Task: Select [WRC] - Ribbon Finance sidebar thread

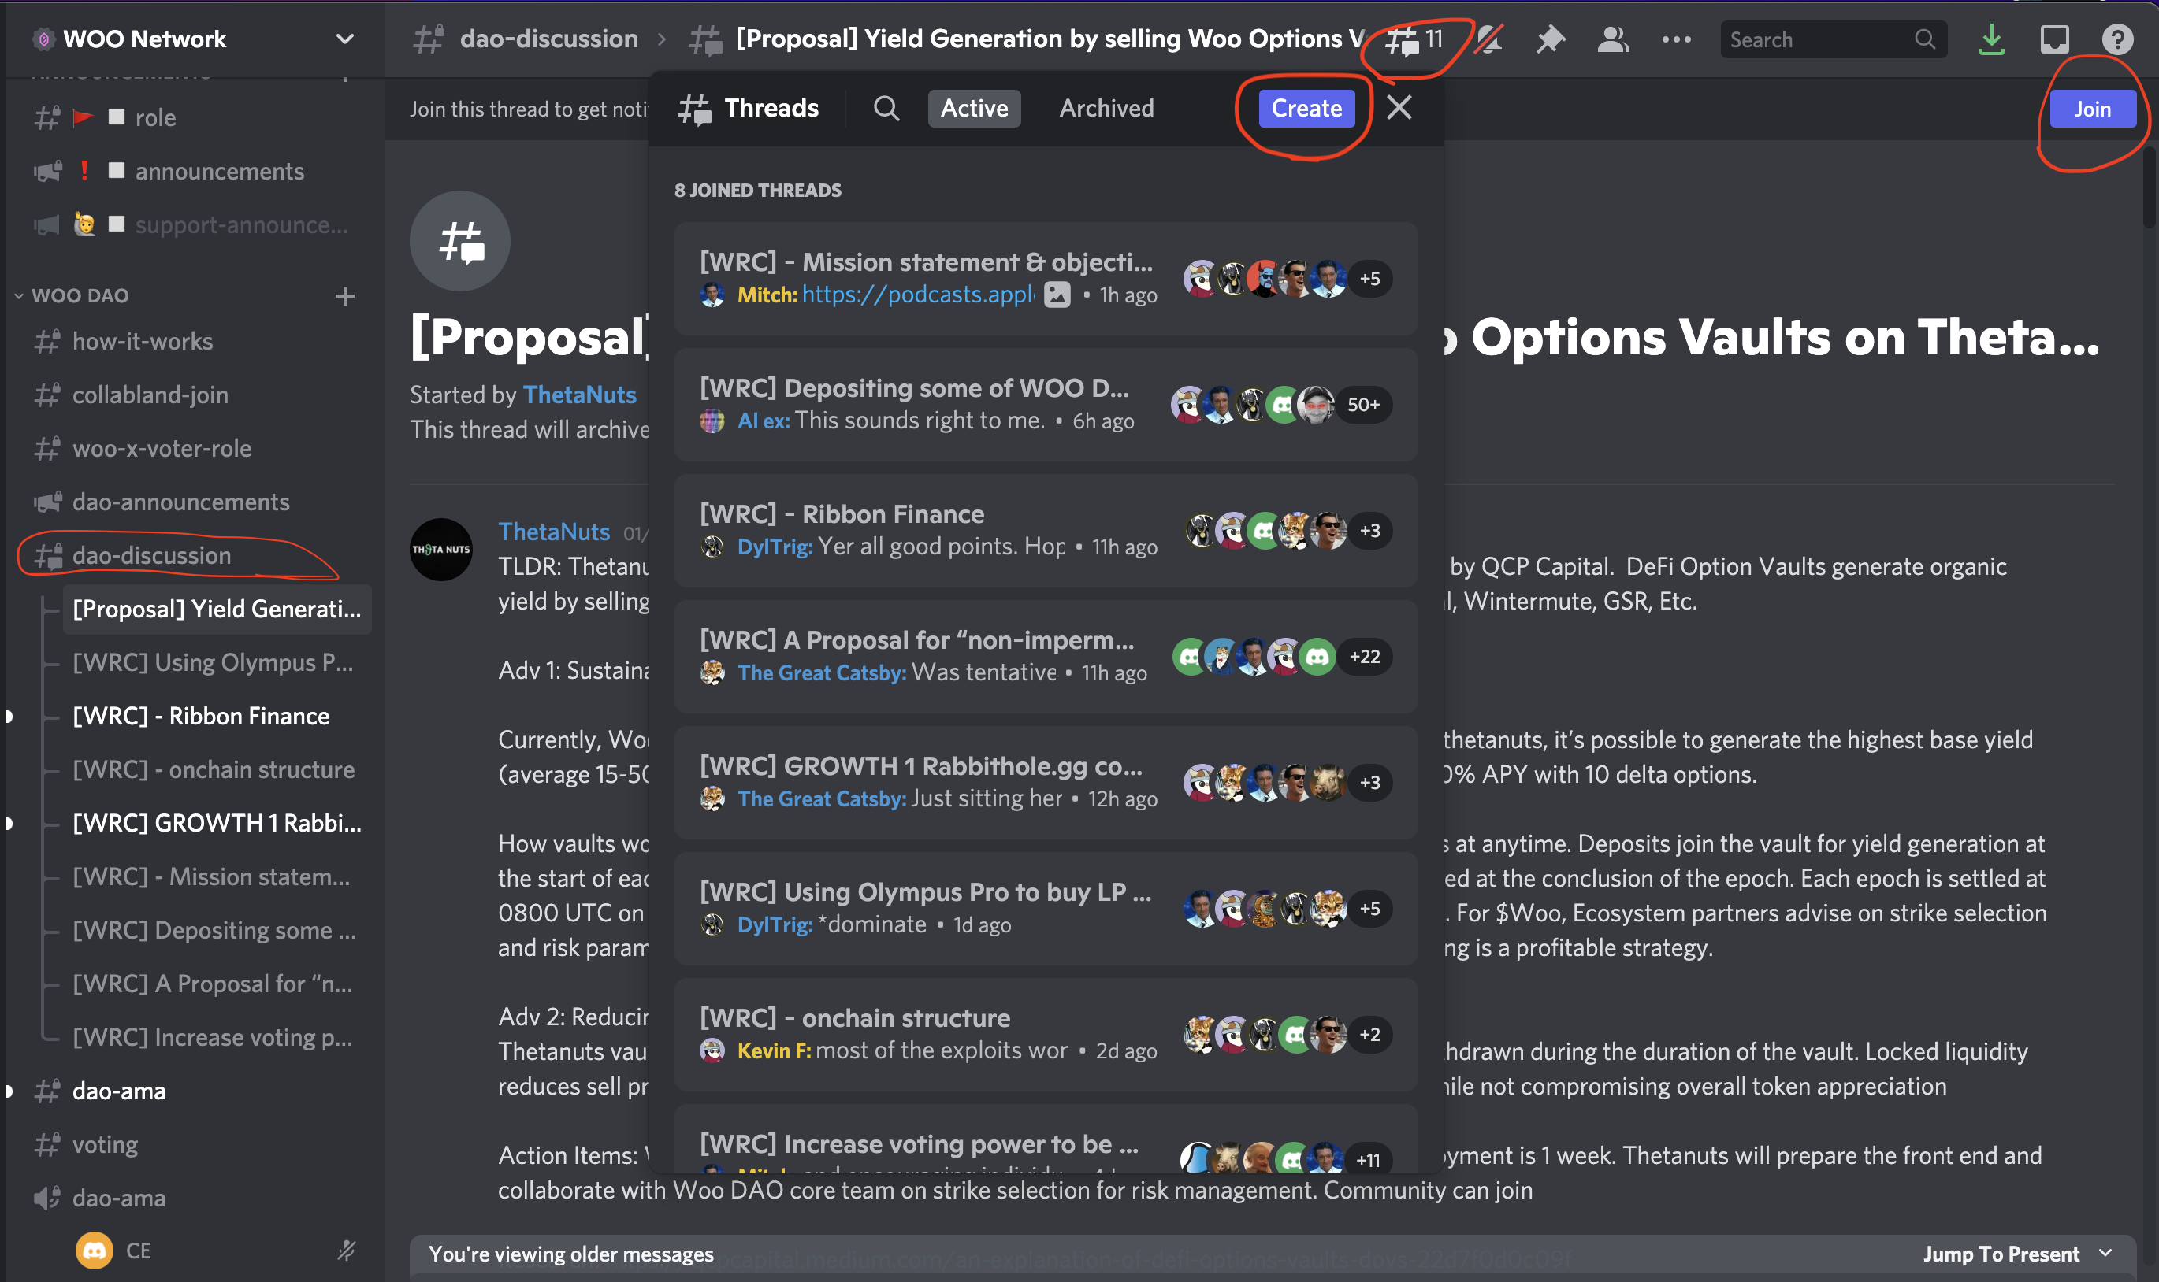Action: pos(217,716)
